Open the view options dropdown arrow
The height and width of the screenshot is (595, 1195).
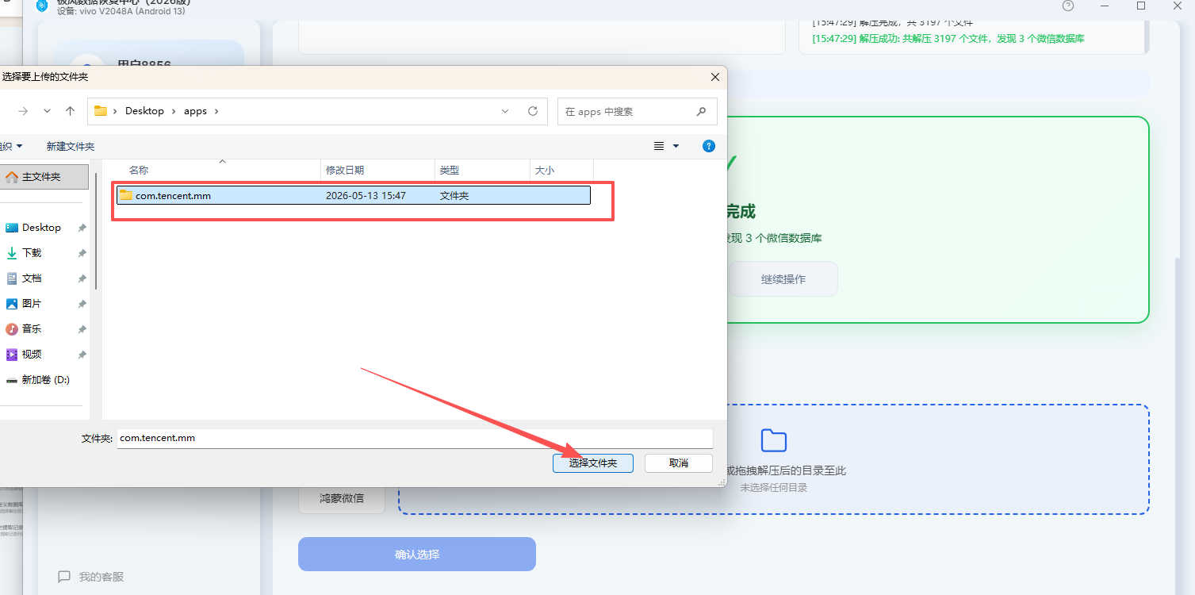pyautogui.click(x=676, y=146)
